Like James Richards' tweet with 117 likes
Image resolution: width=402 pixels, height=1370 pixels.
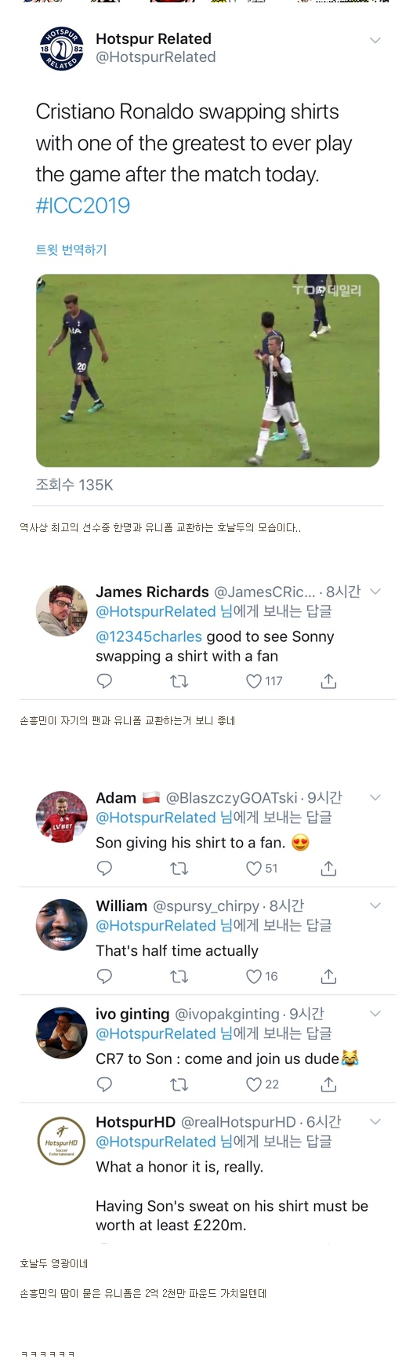tap(264, 681)
